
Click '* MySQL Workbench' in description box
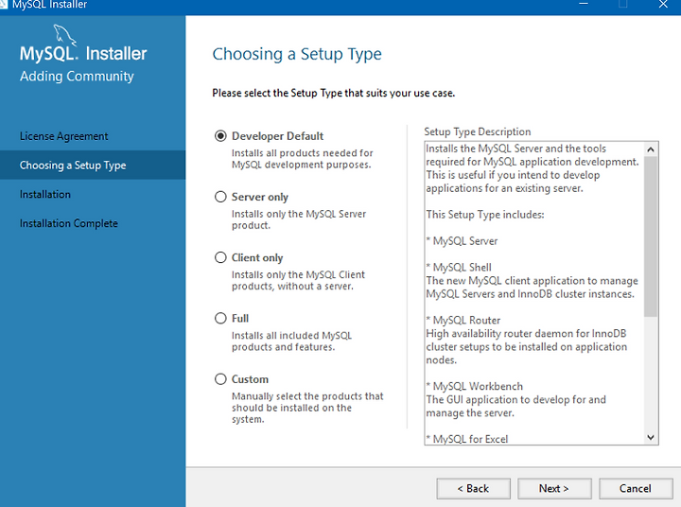(475, 386)
